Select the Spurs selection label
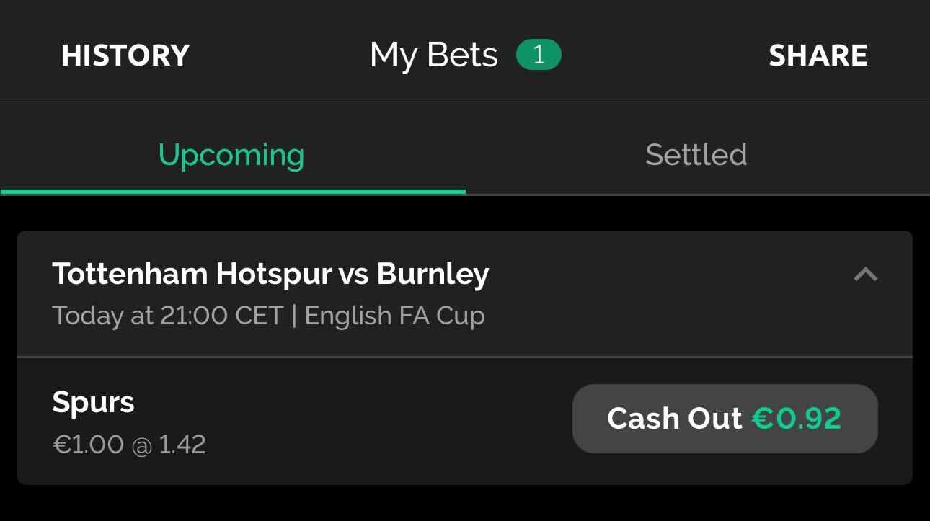Screen dimensions: 930x521 pyautogui.click(x=93, y=402)
